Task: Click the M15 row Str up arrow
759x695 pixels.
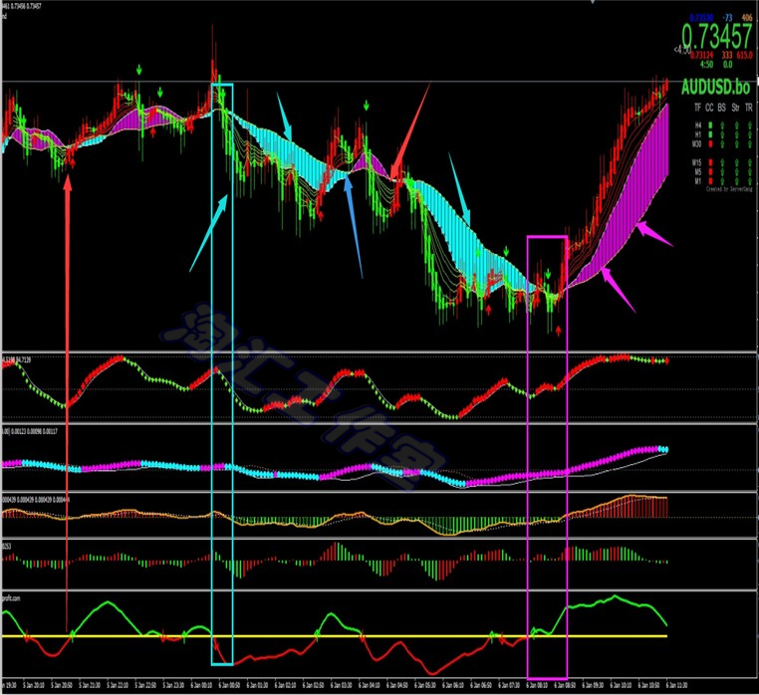Action: [737, 162]
